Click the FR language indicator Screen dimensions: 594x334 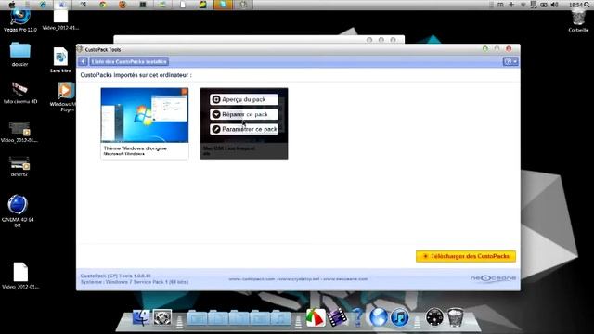(500, 5)
